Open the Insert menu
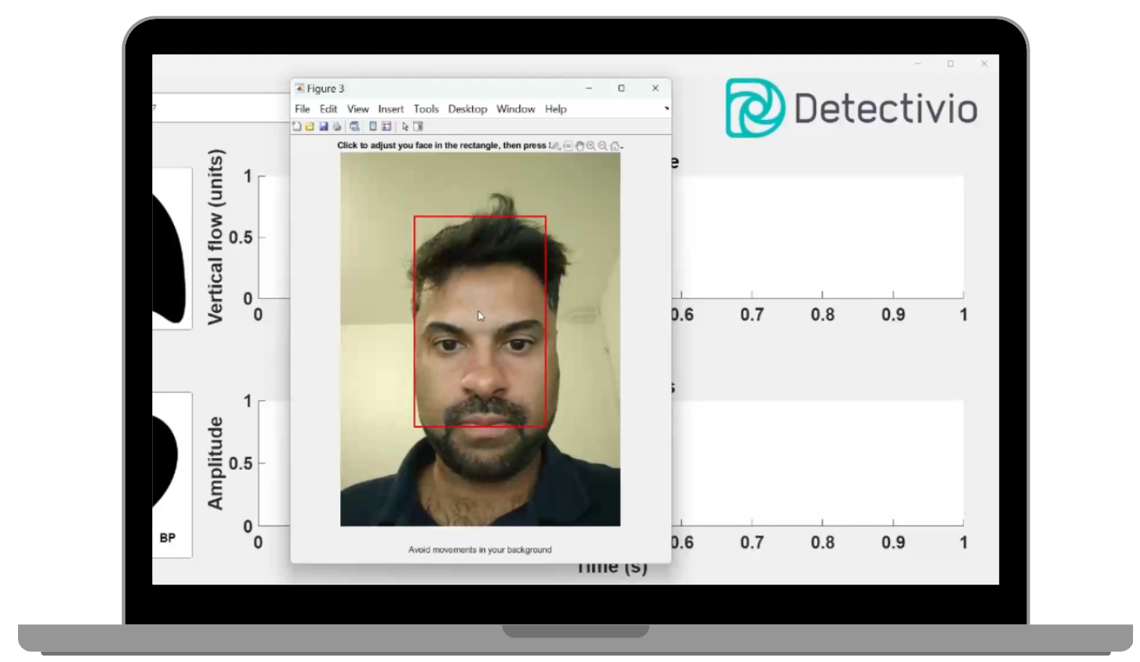The image size is (1140, 662). point(391,109)
